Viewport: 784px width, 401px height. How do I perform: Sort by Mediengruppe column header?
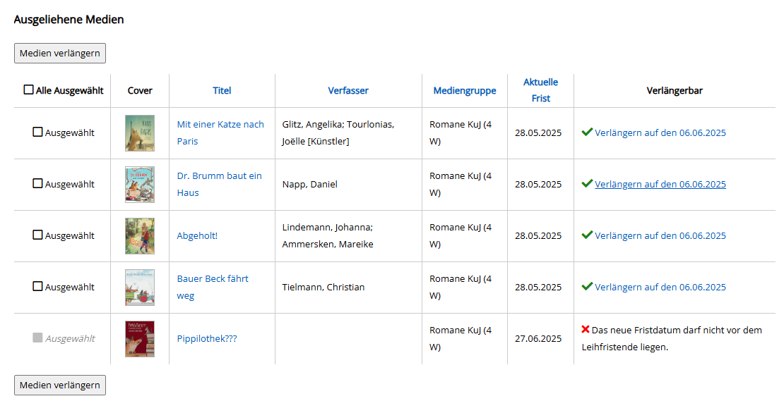pyautogui.click(x=465, y=90)
